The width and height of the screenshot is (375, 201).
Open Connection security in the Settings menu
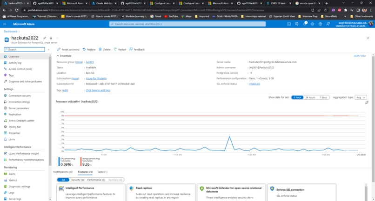pyautogui.click(x=20, y=96)
